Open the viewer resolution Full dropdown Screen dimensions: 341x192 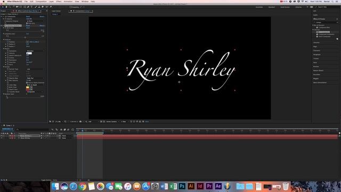(93, 122)
